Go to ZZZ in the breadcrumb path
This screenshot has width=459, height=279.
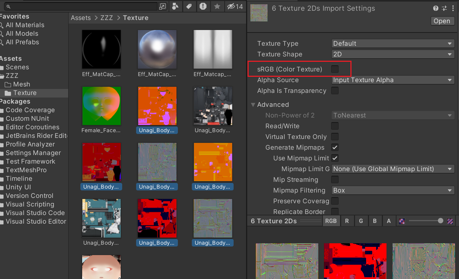107,18
